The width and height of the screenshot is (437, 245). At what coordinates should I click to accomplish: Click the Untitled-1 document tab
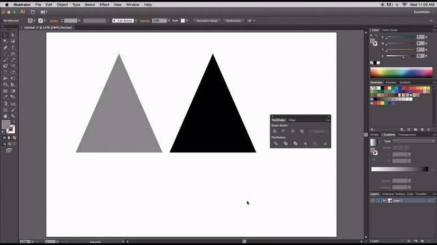tap(48, 27)
